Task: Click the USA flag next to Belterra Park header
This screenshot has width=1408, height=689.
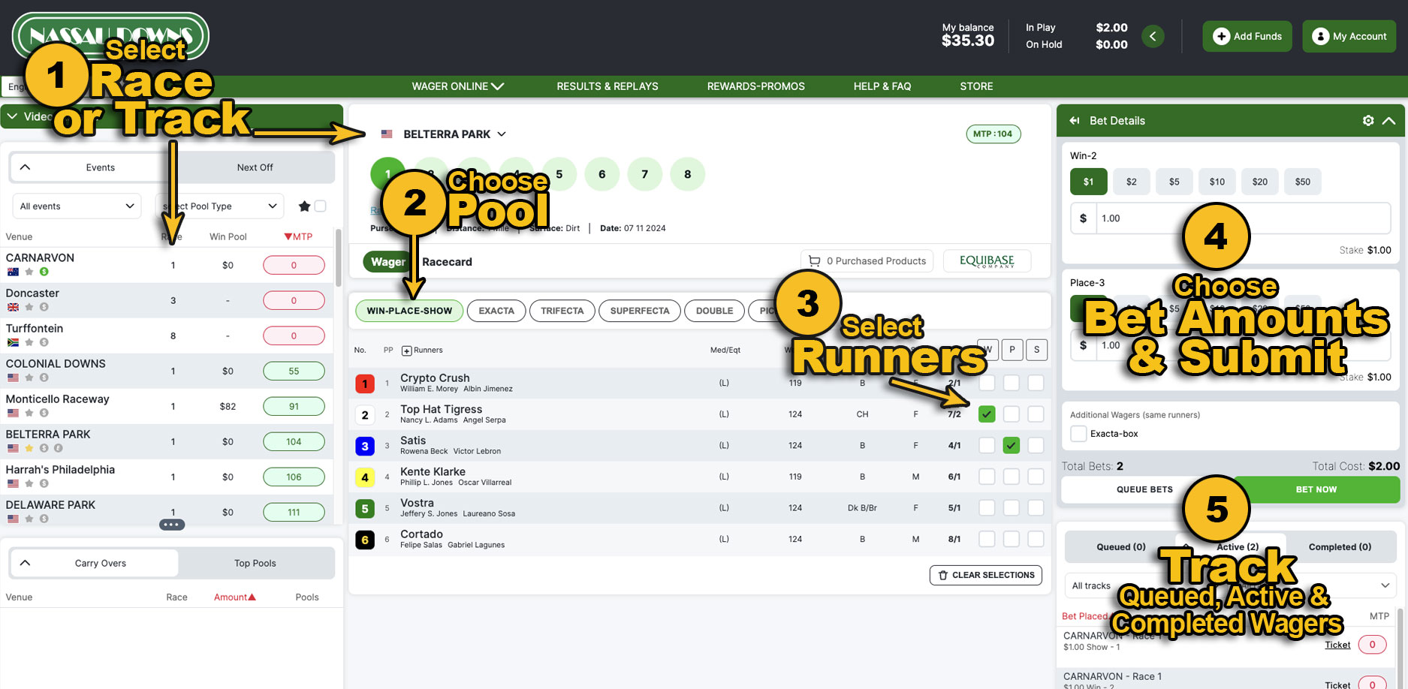Action: pyautogui.click(x=387, y=134)
